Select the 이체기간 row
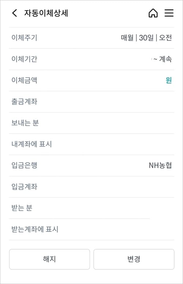Screen dimensions: 183x284 coord(91,59)
